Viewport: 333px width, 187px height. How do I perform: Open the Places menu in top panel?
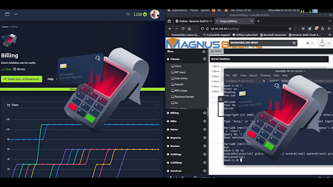click(194, 10)
